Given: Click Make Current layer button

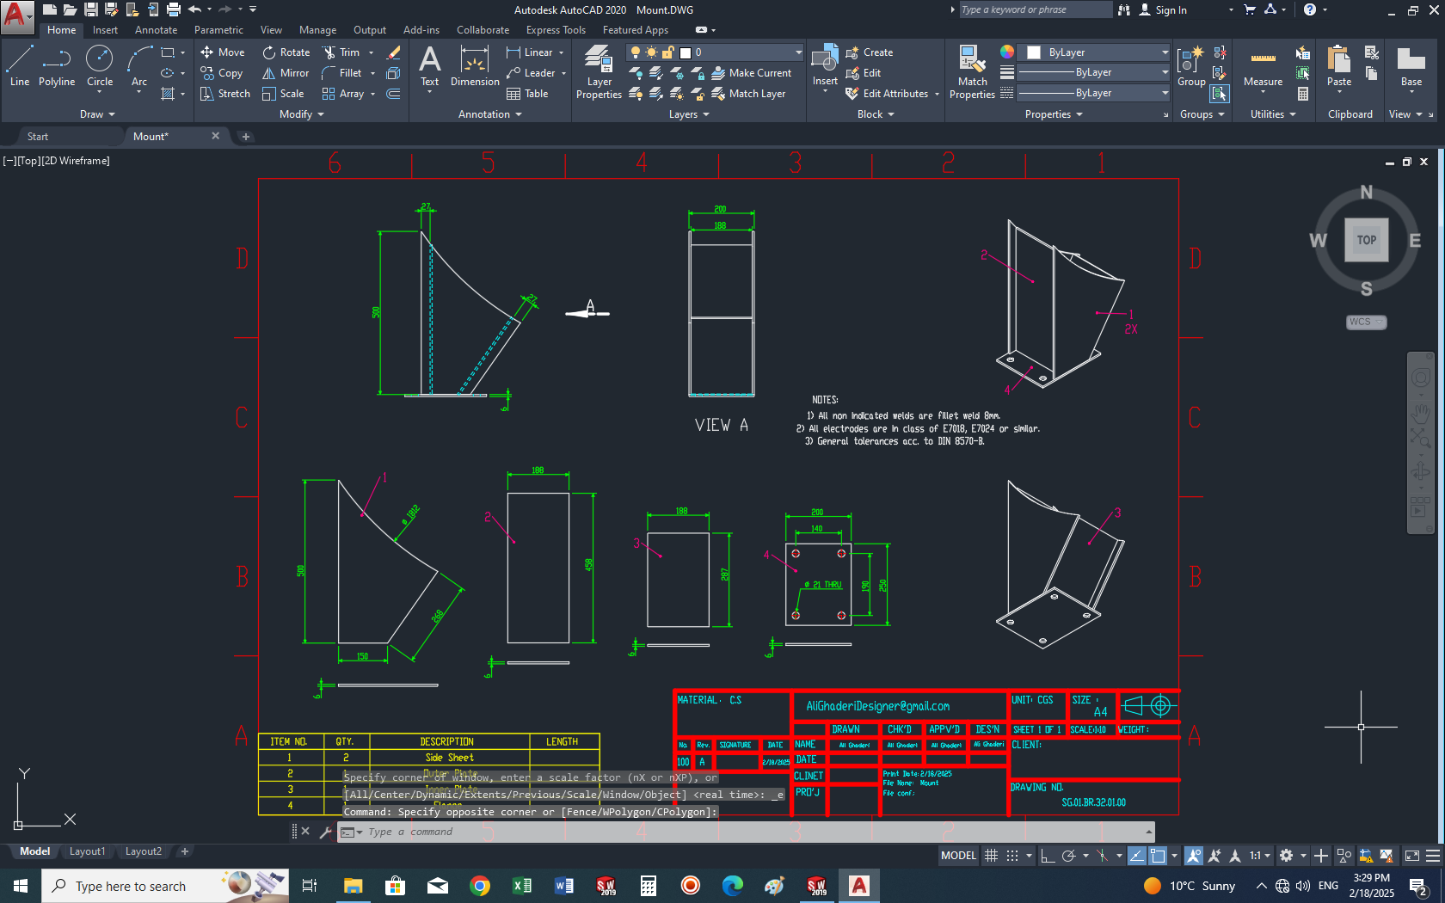Looking at the screenshot, I should coord(751,73).
